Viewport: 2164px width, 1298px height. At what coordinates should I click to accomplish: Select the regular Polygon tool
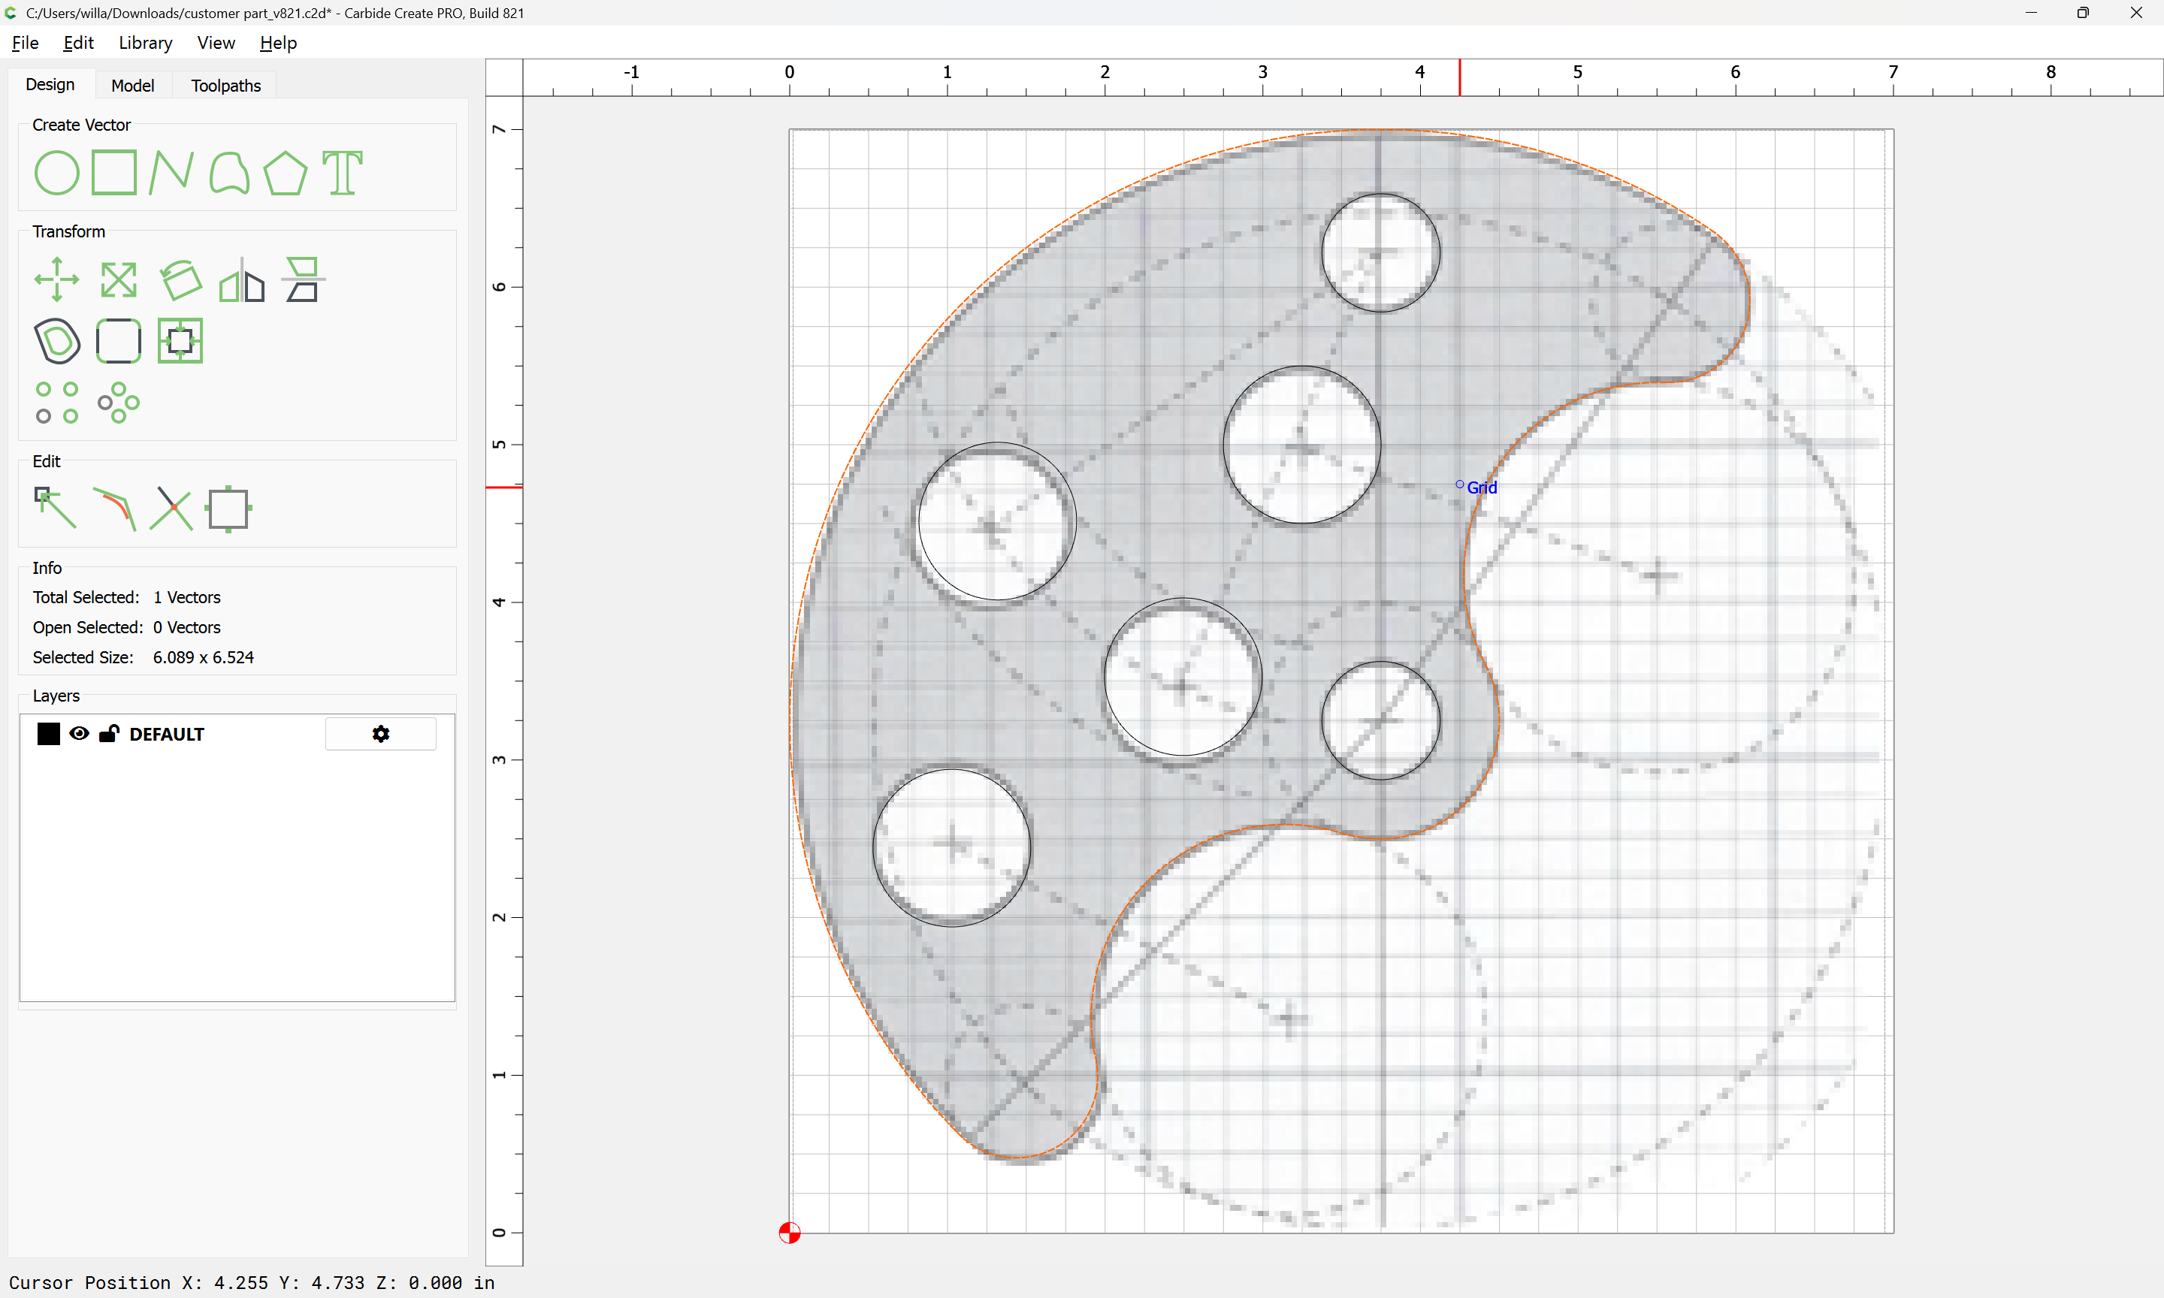(285, 172)
